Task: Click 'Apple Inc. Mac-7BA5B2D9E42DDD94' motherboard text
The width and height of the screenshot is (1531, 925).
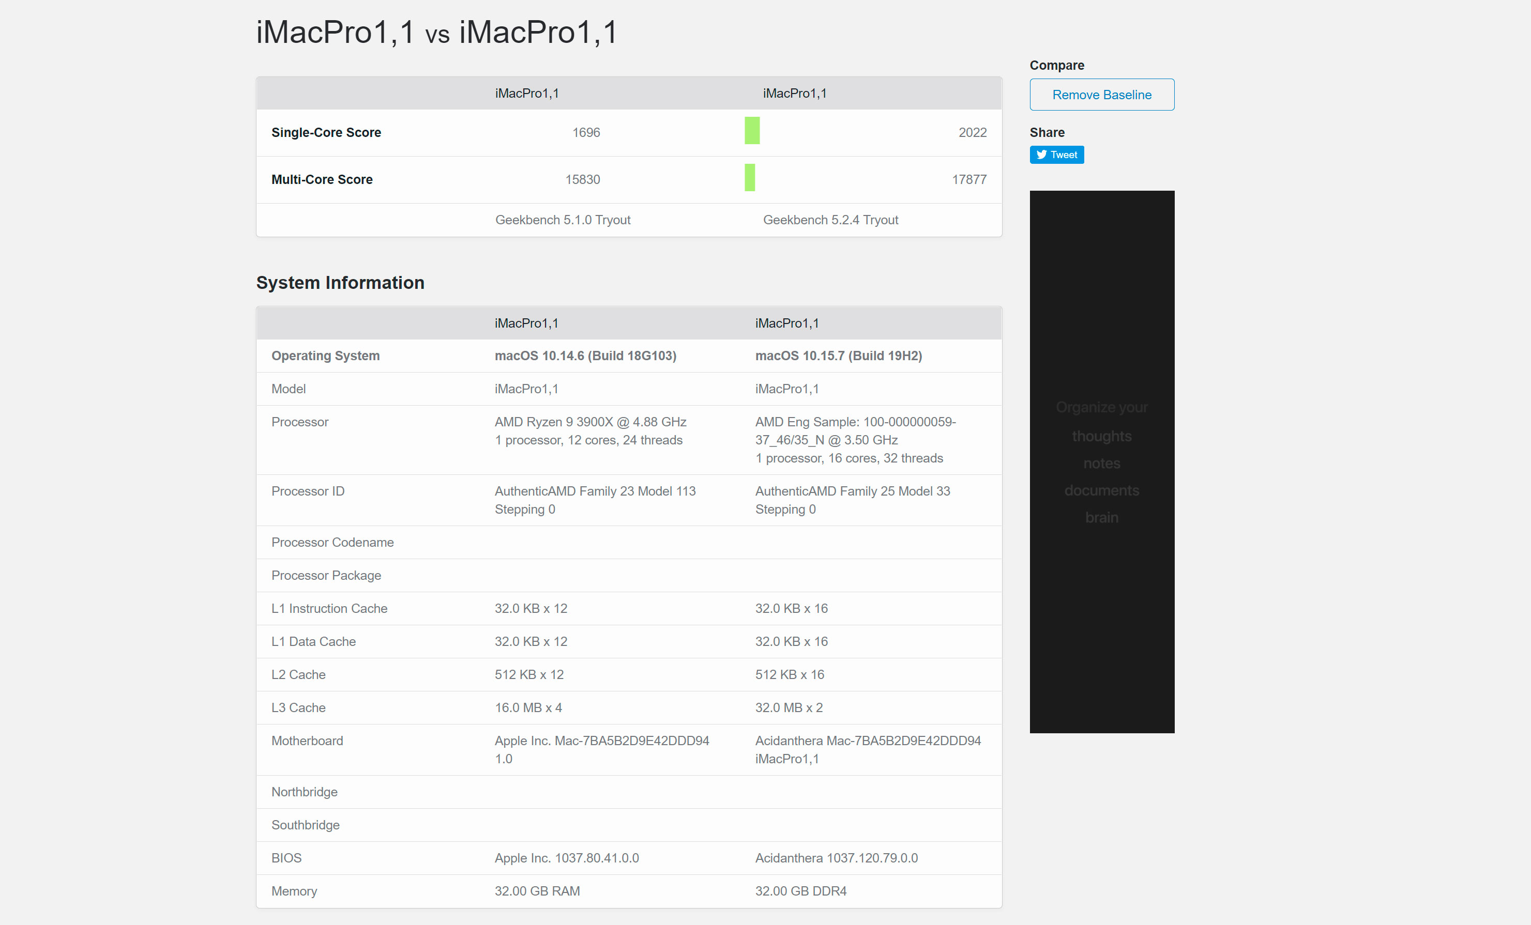Action: click(x=601, y=741)
